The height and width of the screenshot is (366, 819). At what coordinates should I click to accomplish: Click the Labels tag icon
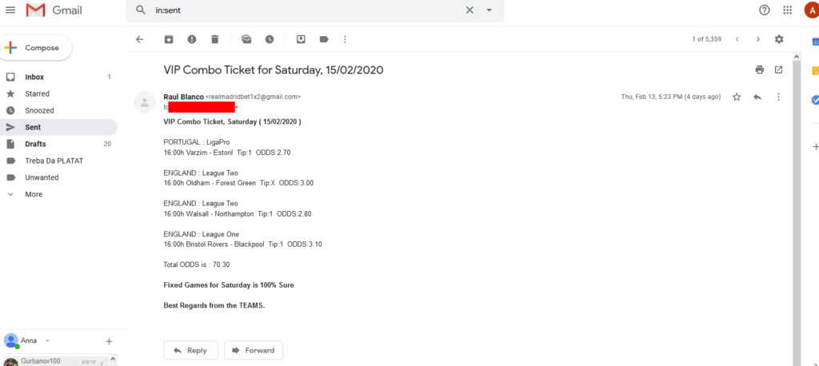tap(324, 39)
